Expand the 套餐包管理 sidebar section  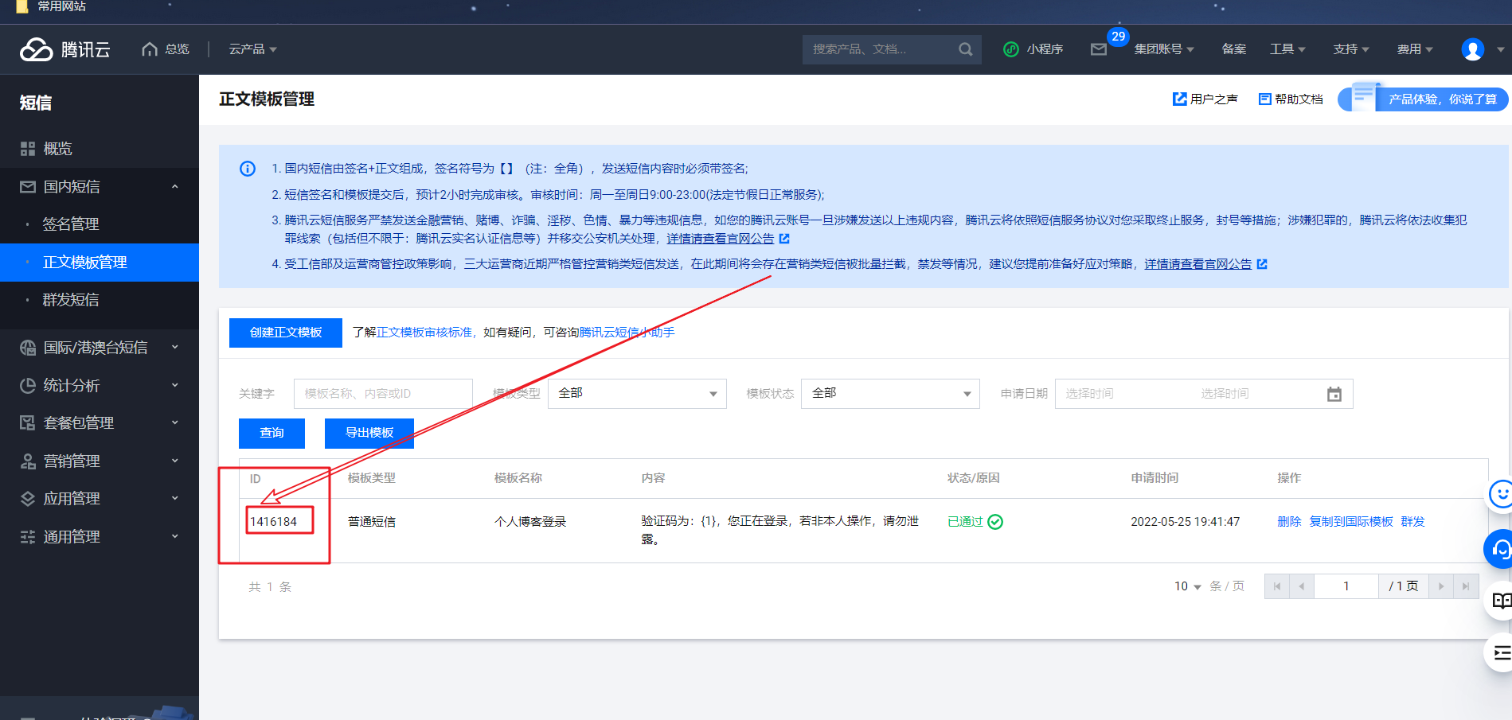point(100,423)
